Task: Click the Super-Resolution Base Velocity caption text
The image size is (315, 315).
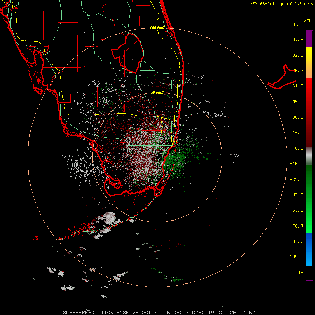Action: (x=123, y=313)
